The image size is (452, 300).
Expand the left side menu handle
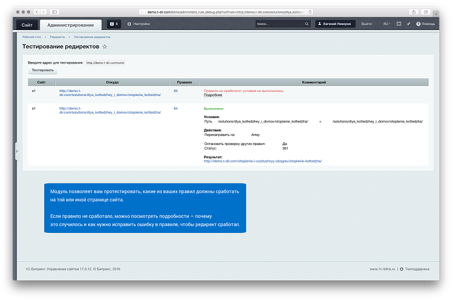[17, 151]
